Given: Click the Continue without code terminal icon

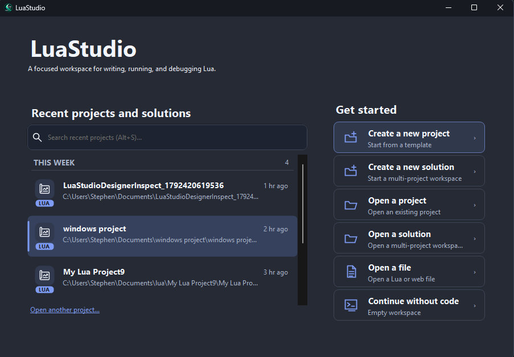Looking at the screenshot, I should [x=351, y=305].
